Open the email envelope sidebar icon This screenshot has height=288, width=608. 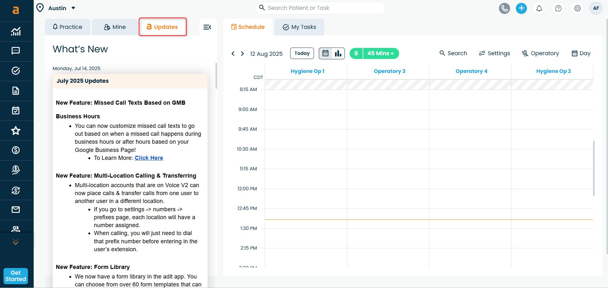point(16,209)
